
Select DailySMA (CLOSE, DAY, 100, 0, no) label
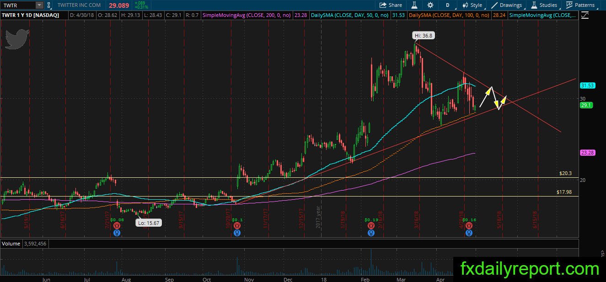tap(449, 15)
